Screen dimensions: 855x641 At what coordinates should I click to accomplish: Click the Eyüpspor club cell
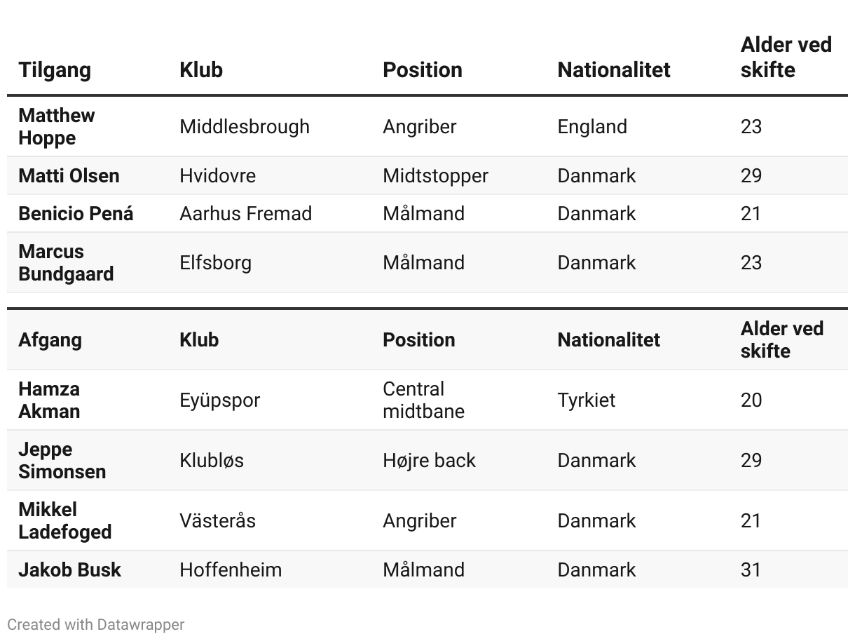click(220, 400)
